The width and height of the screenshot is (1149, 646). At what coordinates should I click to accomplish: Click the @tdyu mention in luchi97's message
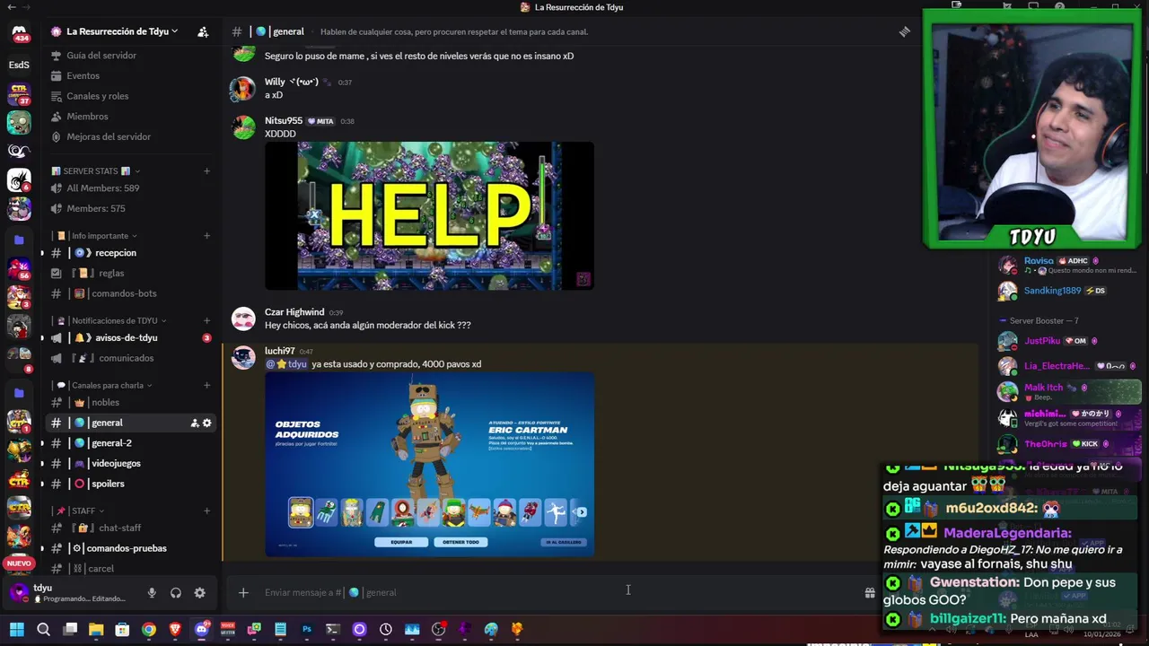[x=286, y=364]
